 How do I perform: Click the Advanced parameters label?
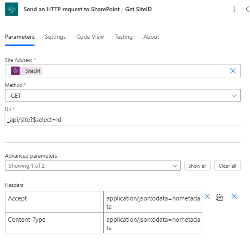pyautogui.click(x=31, y=156)
